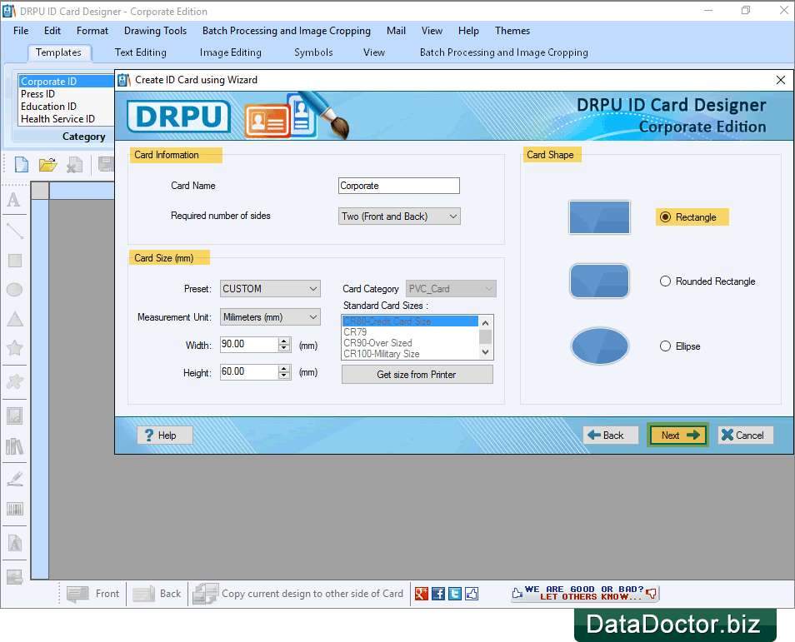
Task: Select the Line drawing tool
Action: coord(14,231)
